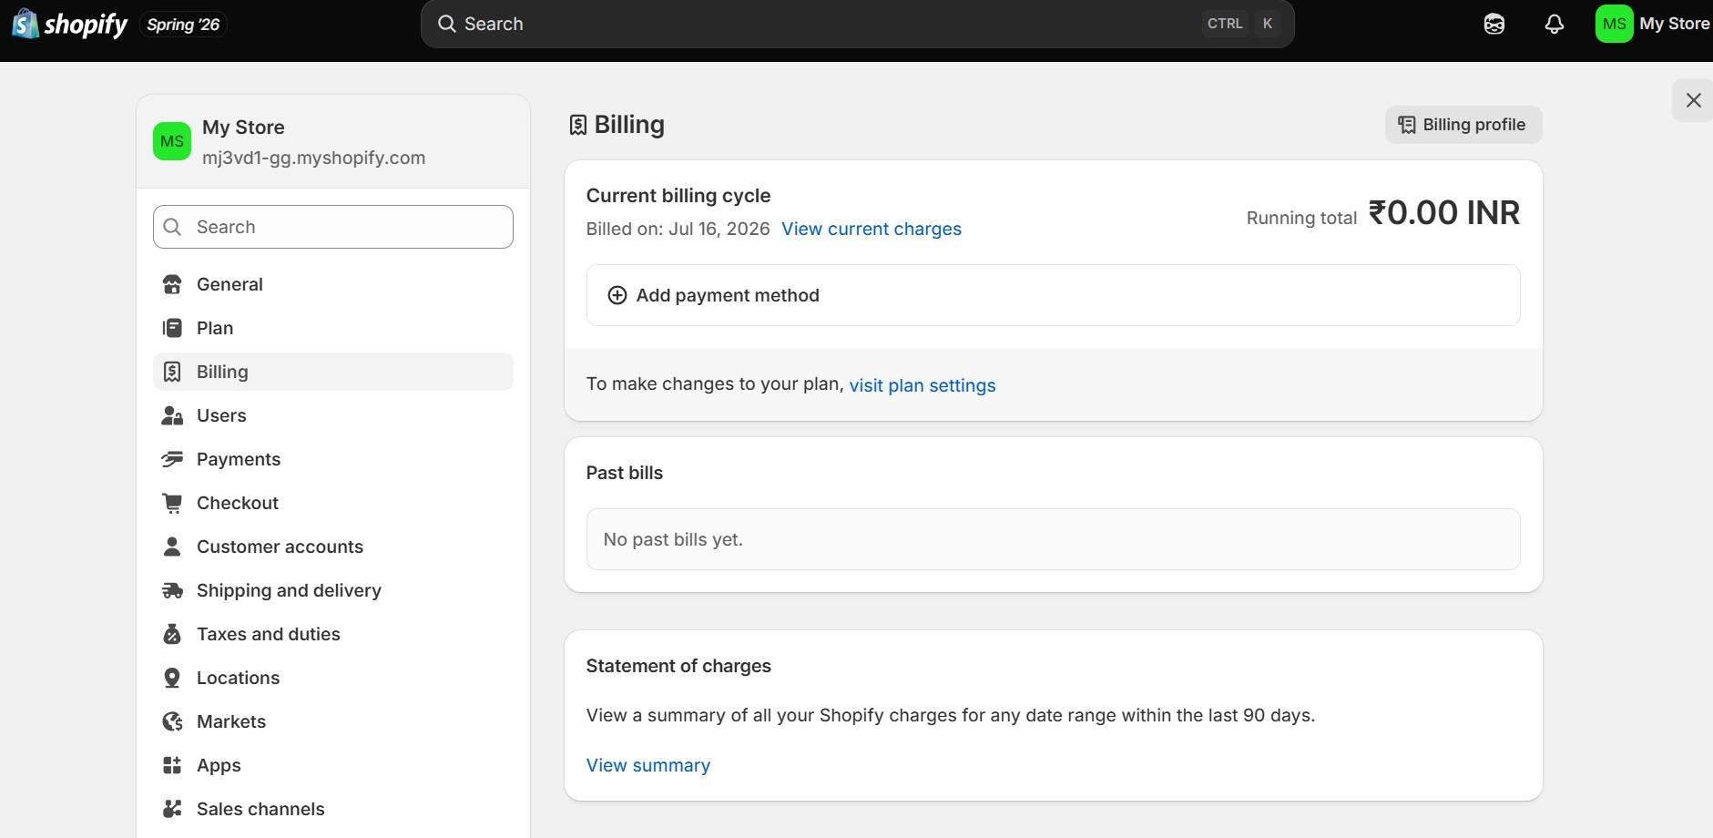Open Taxes and duties settings
This screenshot has width=1713, height=838.
tap(333, 634)
